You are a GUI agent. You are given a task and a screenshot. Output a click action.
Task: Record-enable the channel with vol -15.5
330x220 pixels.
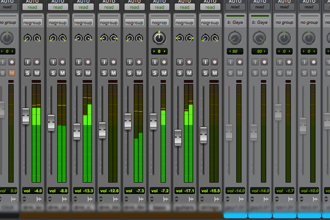pos(215,62)
